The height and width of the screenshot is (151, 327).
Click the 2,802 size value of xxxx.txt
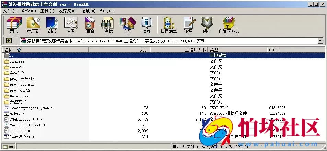[143, 131]
